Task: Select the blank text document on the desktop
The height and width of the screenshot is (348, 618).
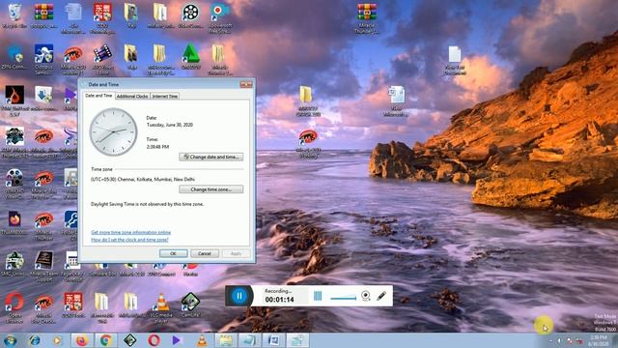Action: coord(455,60)
